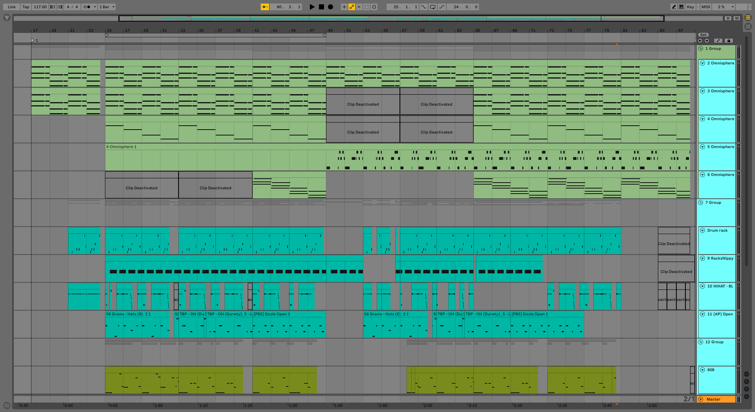Image resolution: width=755 pixels, height=412 pixels.
Task: Stop playback with the Stop button
Action: (321, 7)
